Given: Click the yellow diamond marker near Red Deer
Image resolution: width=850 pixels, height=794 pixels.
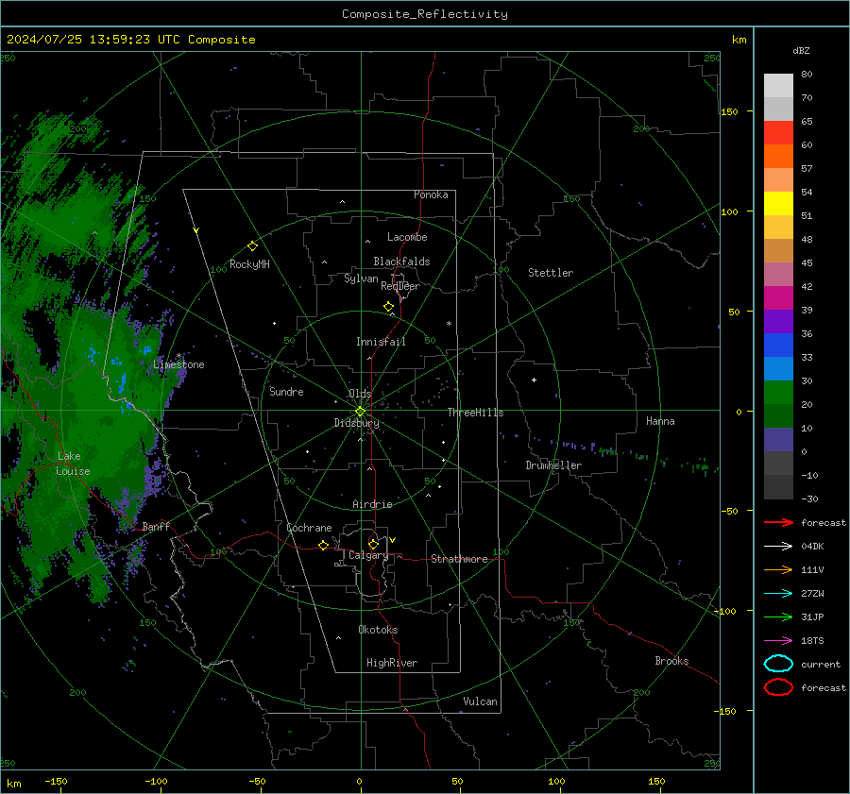Looking at the screenshot, I should (388, 307).
